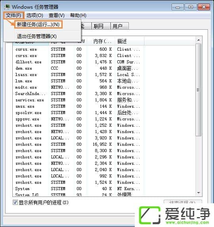214x227 pixels.
Task: Open the 选项(O) menu
Action: [35, 15]
